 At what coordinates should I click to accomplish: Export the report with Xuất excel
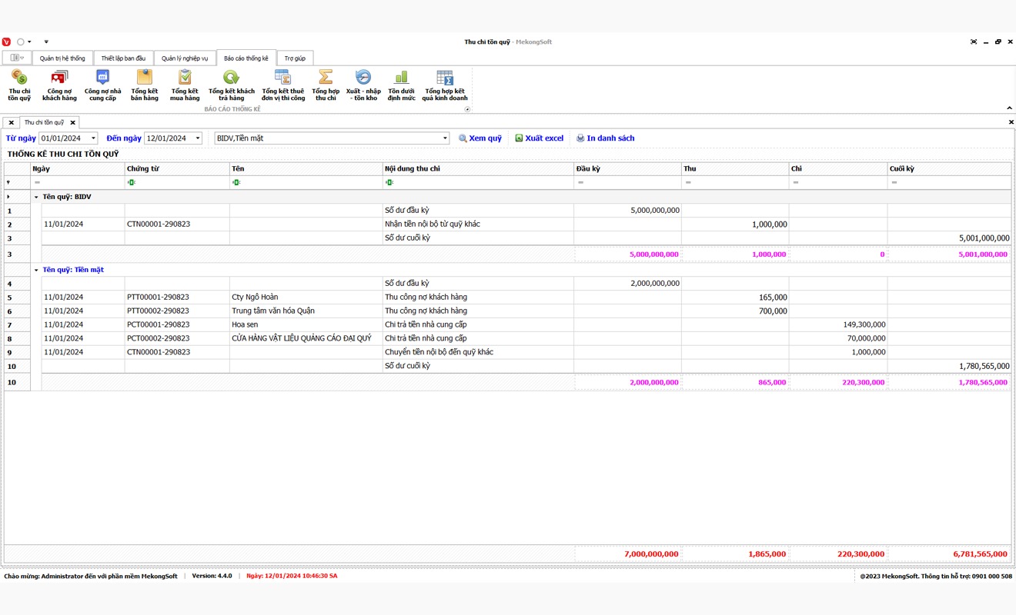pyautogui.click(x=540, y=138)
